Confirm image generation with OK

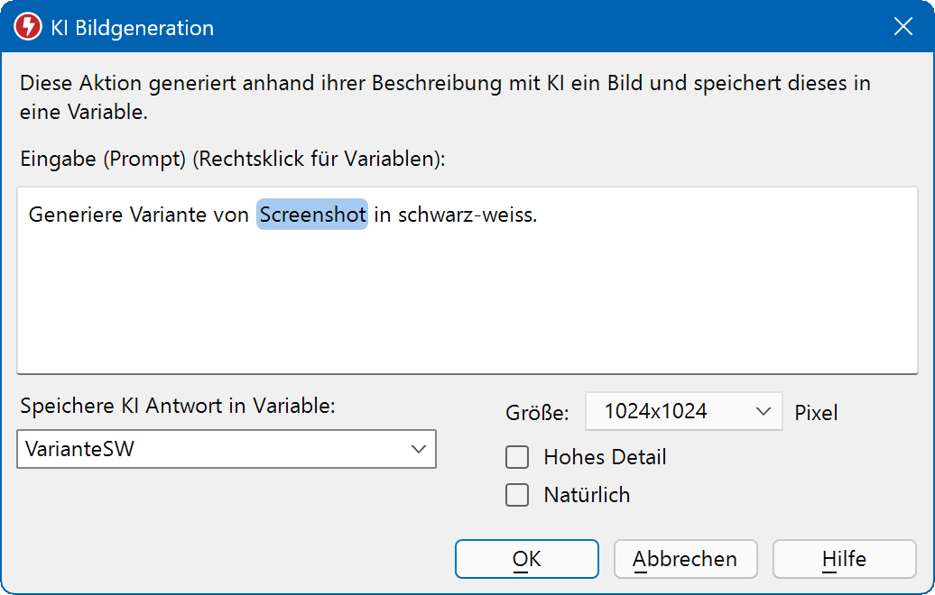(526, 558)
